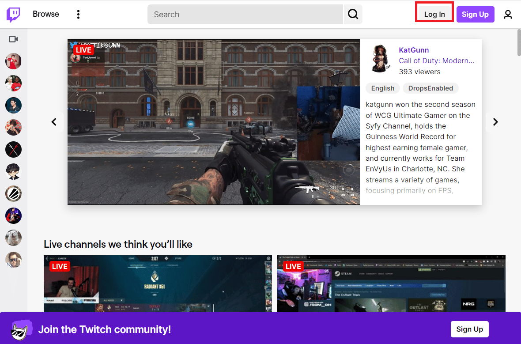Image resolution: width=521 pixels, height=344 pixels.
Task: Click the polar bear channel avatar
Action: click(x=13, y=238)
